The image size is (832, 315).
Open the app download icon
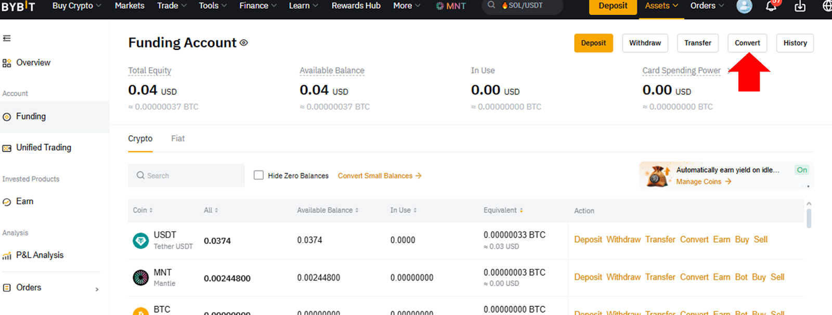tap(800, 6)
